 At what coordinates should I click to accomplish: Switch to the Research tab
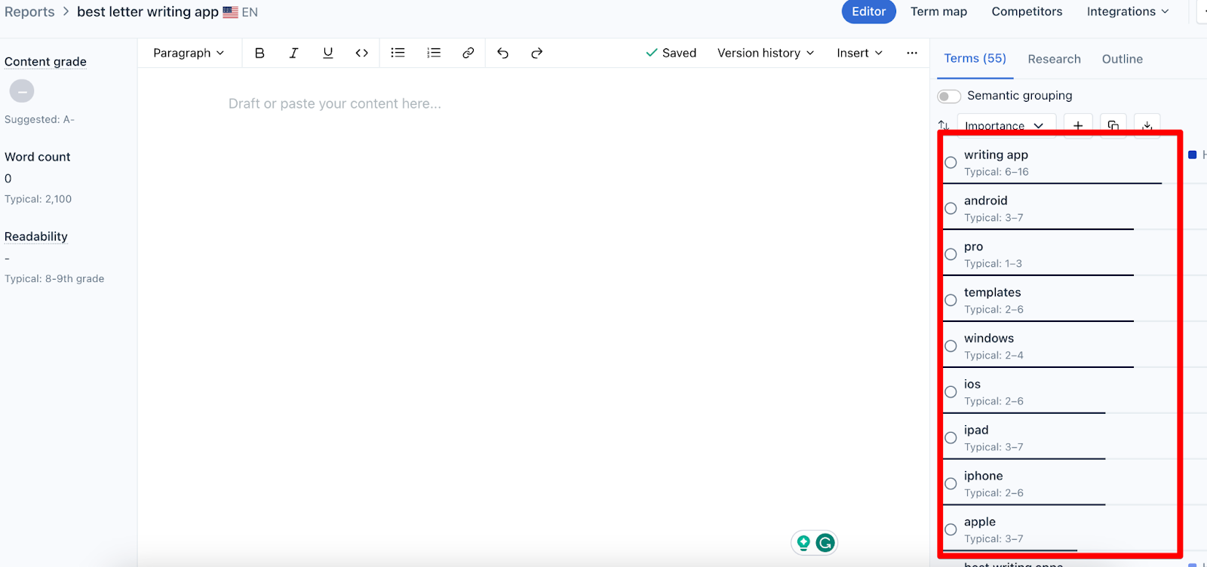1054,59
